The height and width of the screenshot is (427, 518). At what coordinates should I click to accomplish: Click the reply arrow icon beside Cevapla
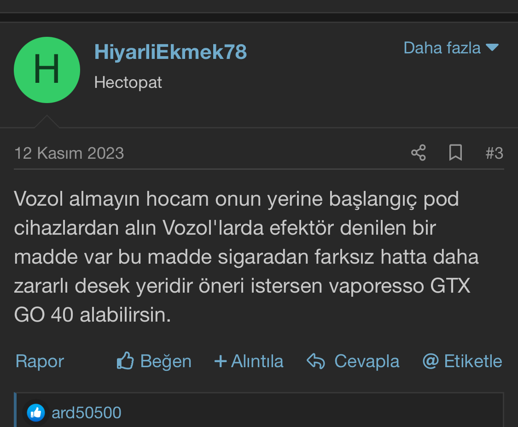pyautogui.click(x=316, y=361)
